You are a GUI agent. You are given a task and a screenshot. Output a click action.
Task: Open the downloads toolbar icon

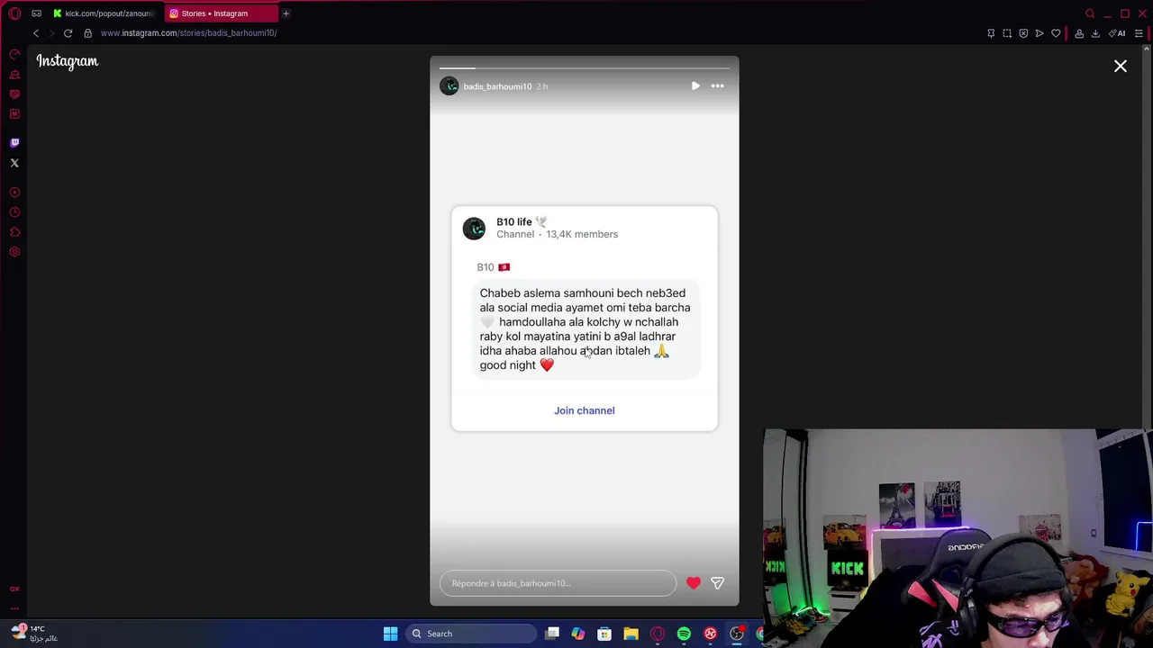[1095, 33]
